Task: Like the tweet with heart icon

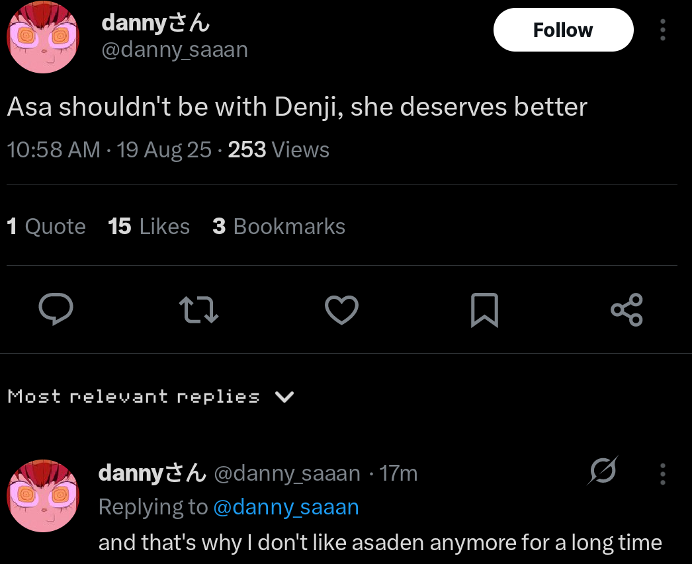Action: point(341,310)
